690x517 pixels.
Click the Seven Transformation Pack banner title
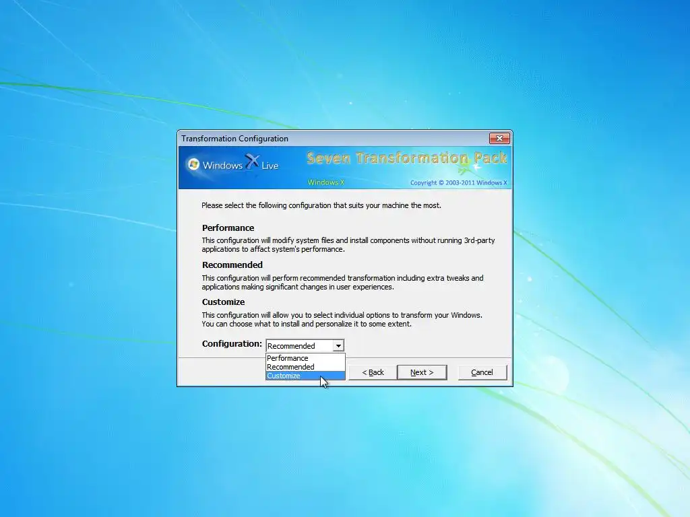point(406,158)
